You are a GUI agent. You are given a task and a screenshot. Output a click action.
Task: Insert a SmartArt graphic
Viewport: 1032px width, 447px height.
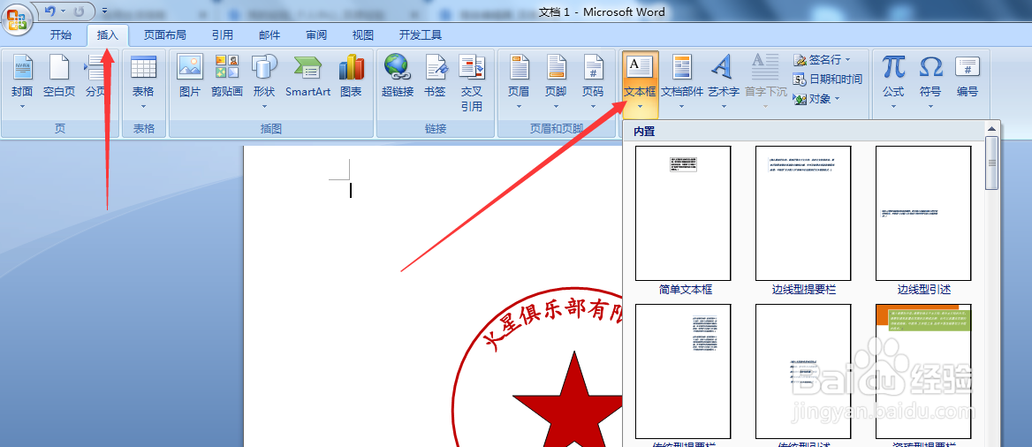(307, 76)
